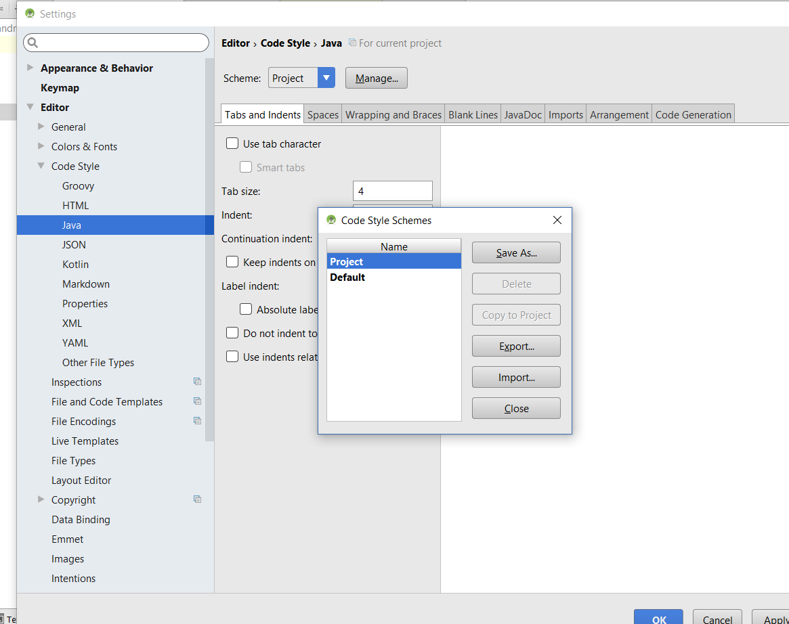Select the Project scheme row

tap(394, 261)
